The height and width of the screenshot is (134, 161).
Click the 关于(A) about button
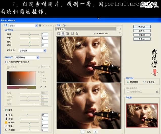click(x=142, y=39)
